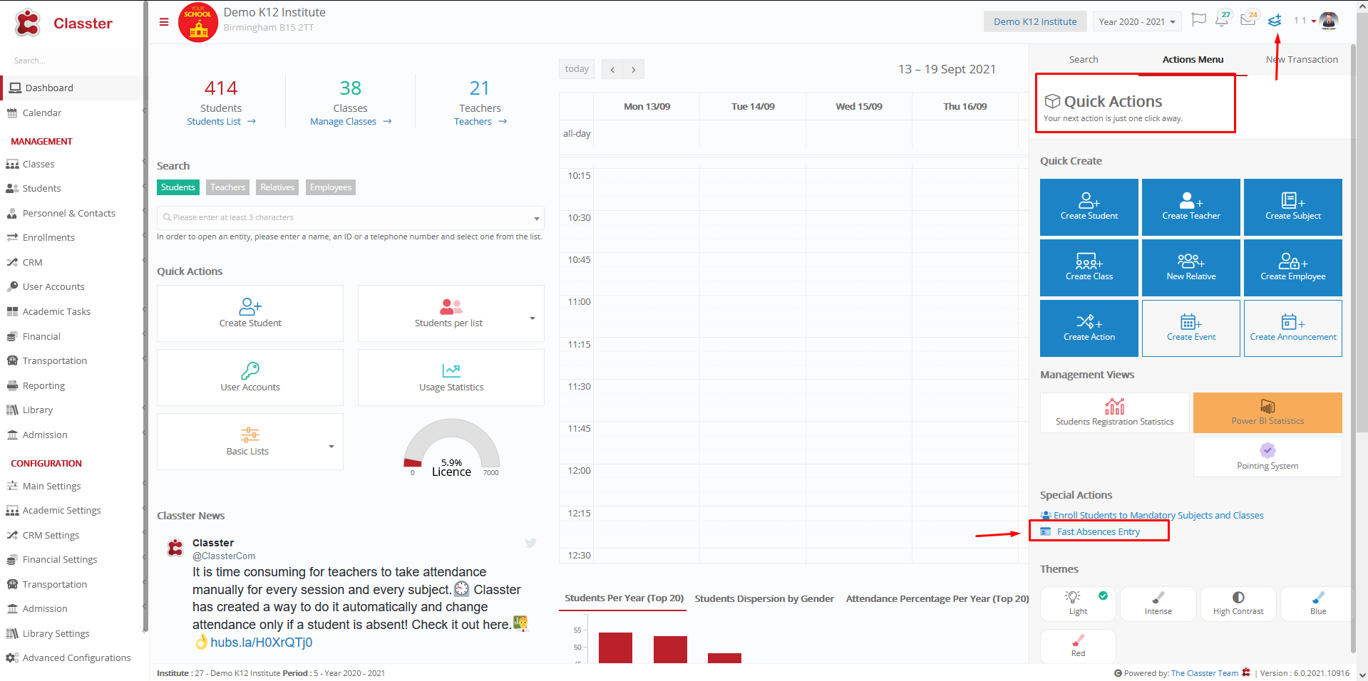Click the Twitter bird icon in Classter News
This screenshot has height=681, width=1368.
530,543
